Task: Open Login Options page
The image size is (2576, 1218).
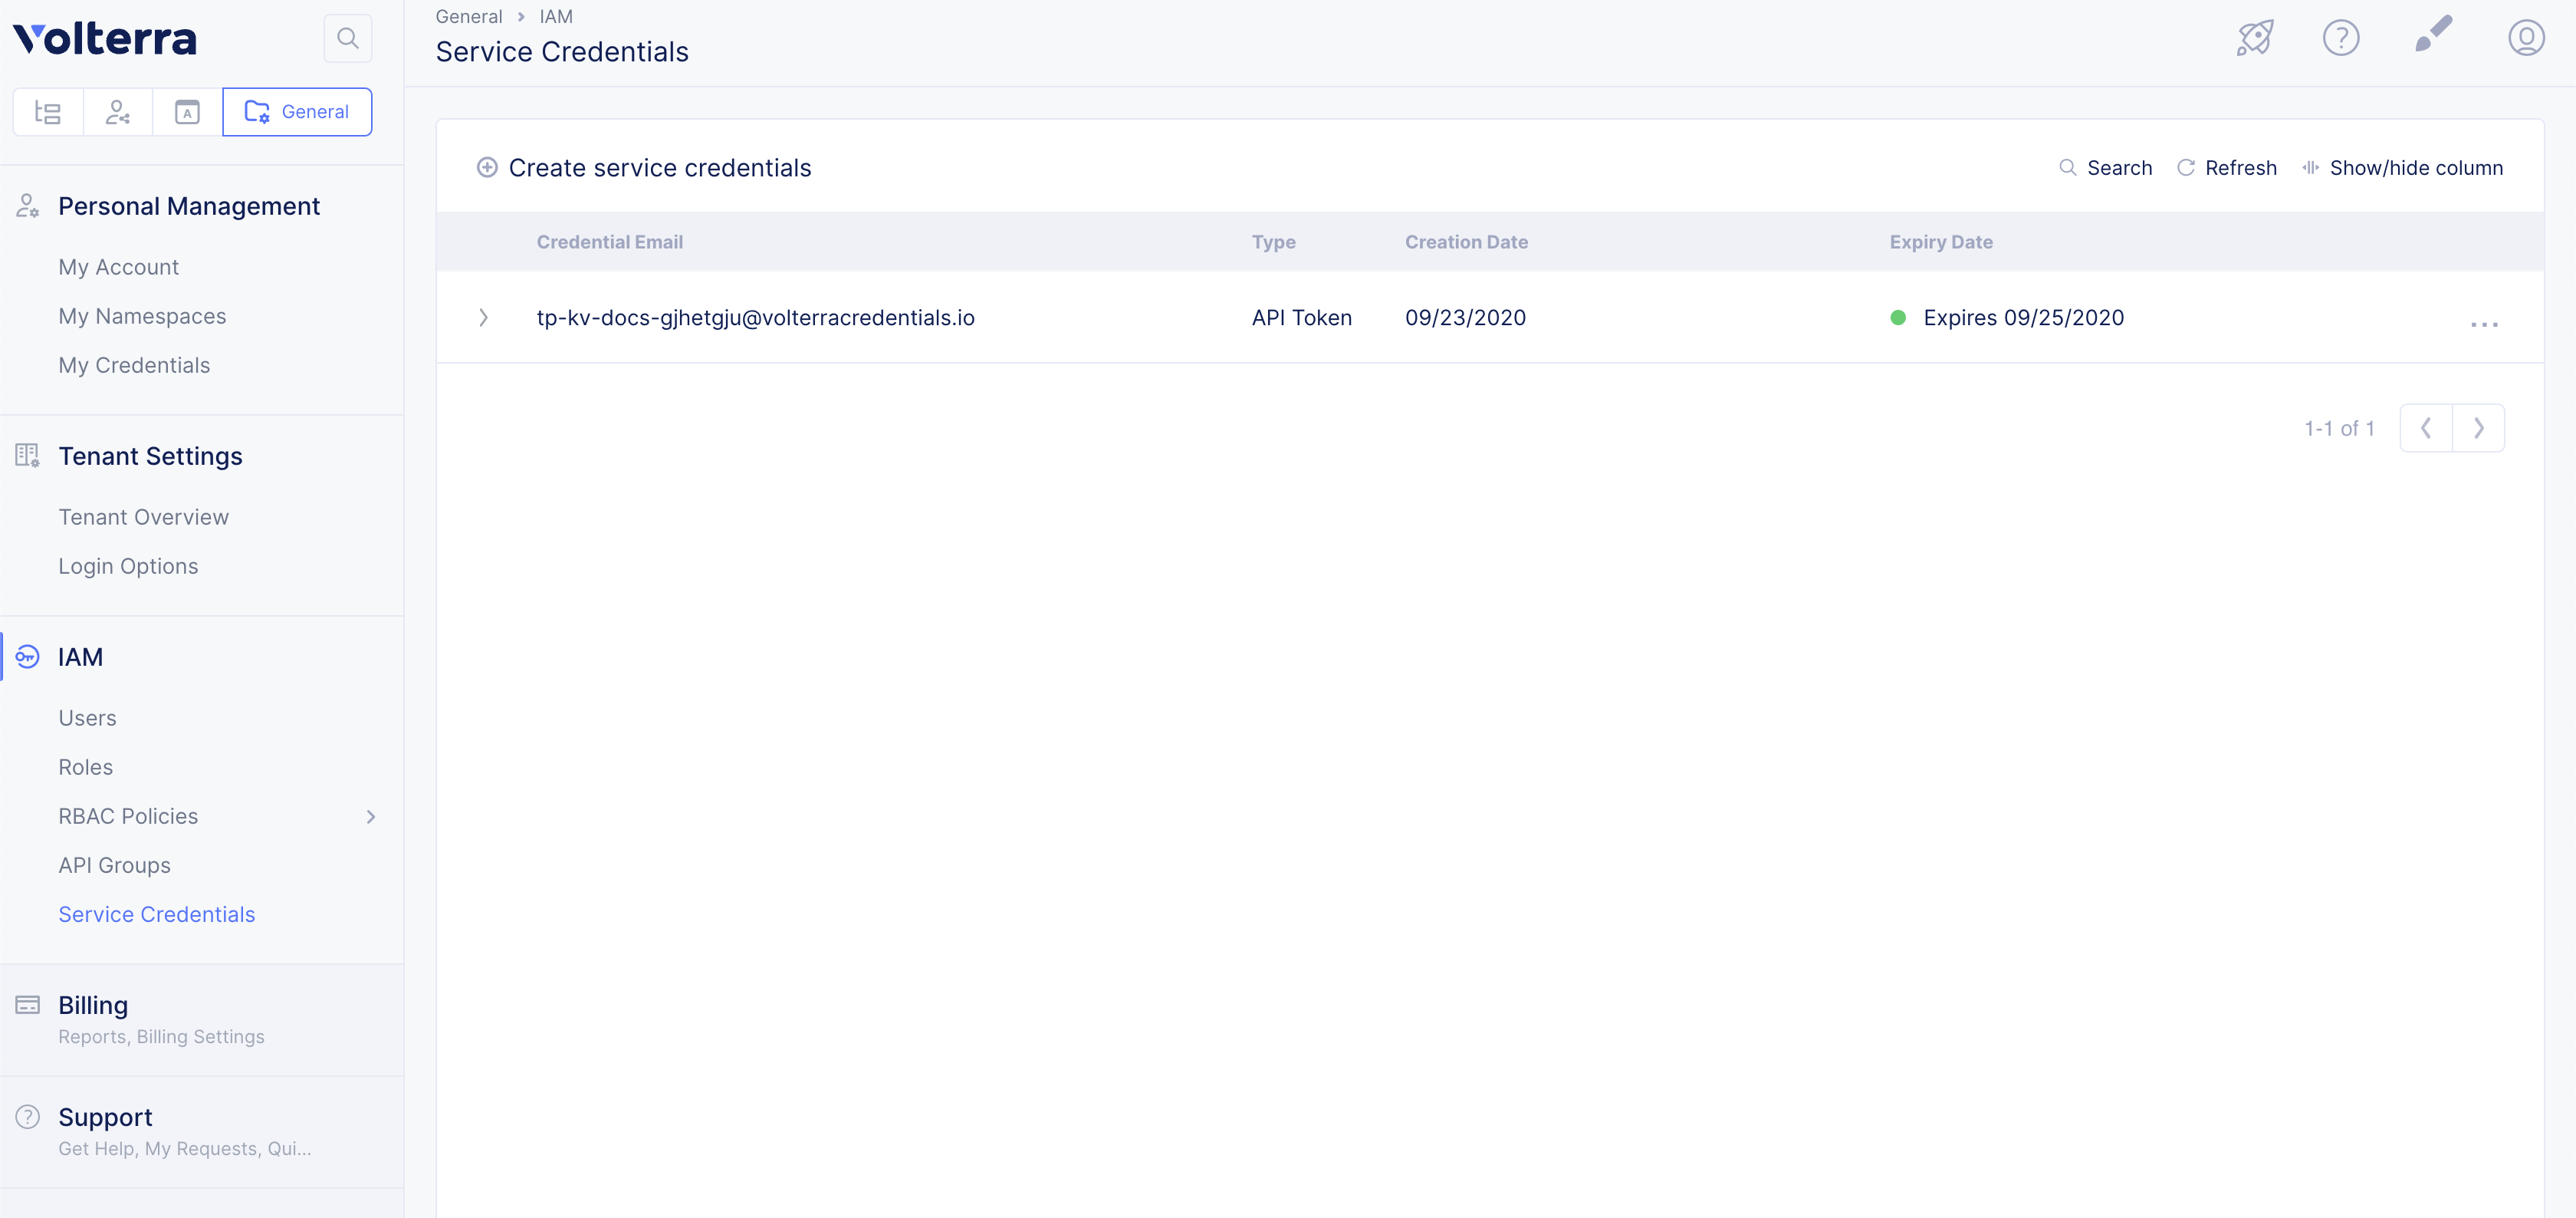Action: (128, 567)
